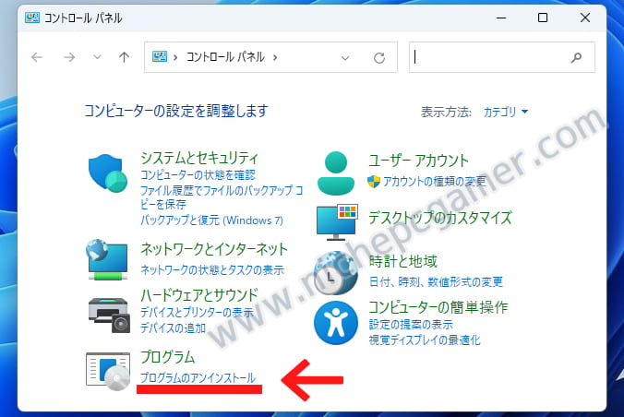Open the address bar history dropdown chevron
This screenshot has height=417, width=624.
(345, 57)
